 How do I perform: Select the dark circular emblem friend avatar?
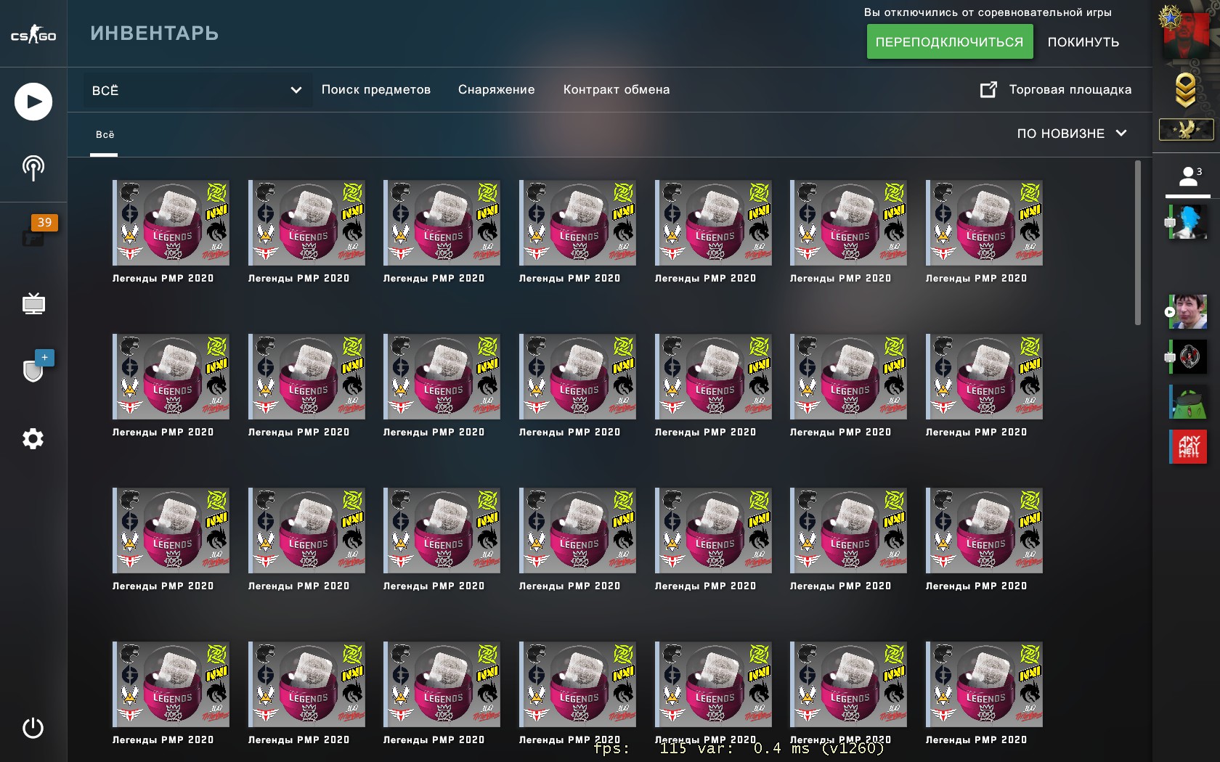[1188, 356]
